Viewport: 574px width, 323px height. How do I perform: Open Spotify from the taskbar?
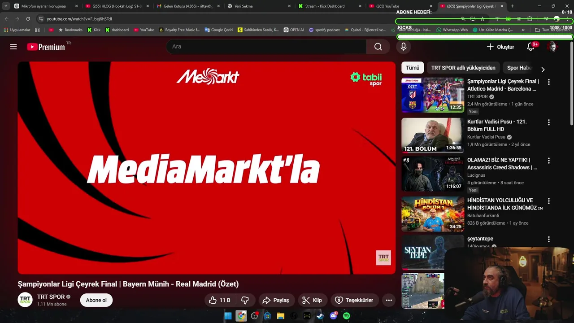point(346,316)
